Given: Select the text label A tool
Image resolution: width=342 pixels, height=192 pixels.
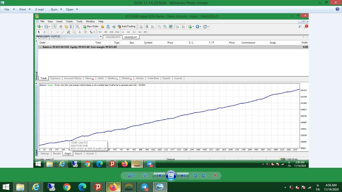Looking at the screenshot, I should (80, 32).
